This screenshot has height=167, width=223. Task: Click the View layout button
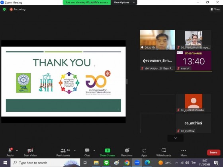click(x=215, y=10)
